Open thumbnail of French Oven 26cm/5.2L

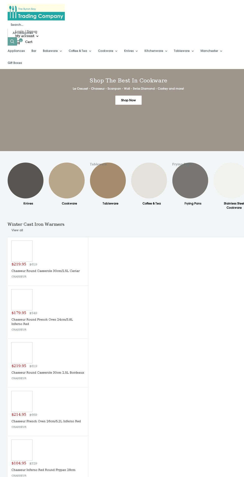22,401
